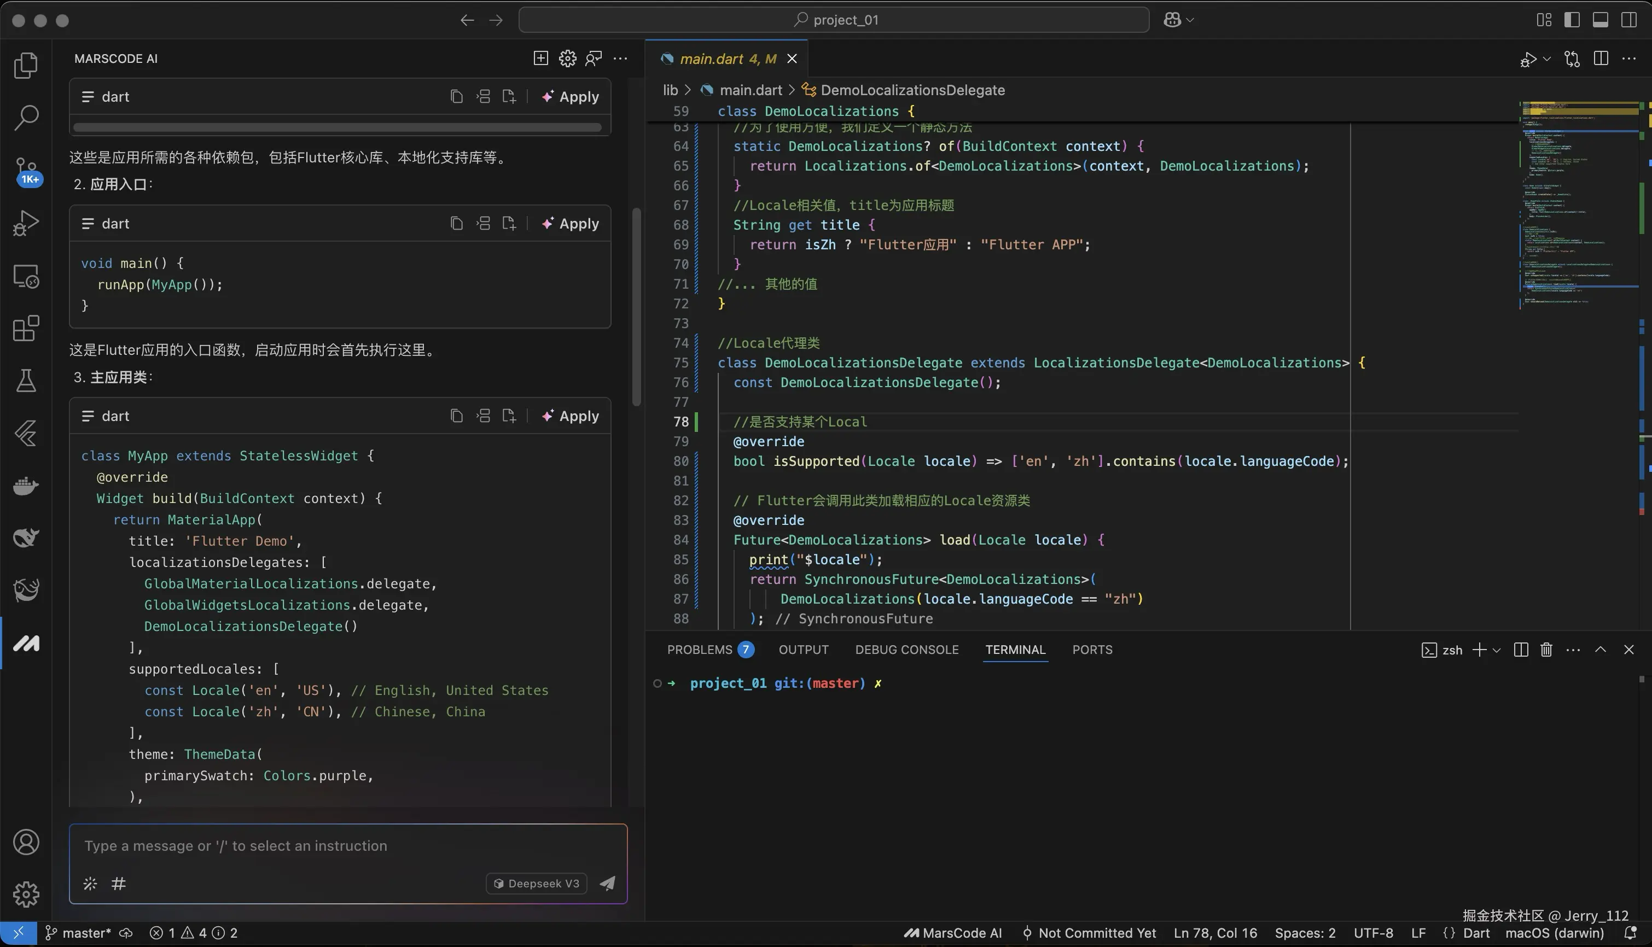Open the run or debug dropdown arrow
The image size is (1652, 947).
[1547, 59]
